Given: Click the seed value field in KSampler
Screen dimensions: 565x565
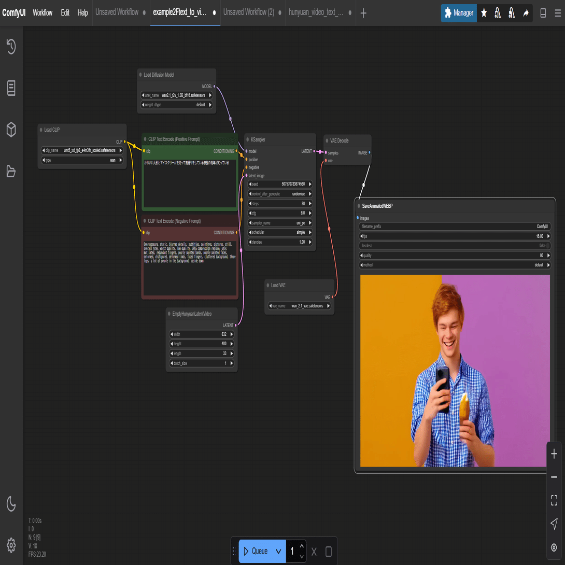Looking at the screenshot, I should coord(280,184).
